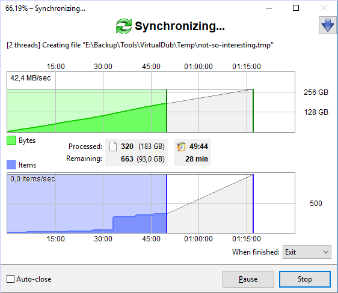Image resolution: width=338 pixels, height=293 pixels.
Task: Click the green current-progress marker in bytes graph
Action: tap(167, 110)
